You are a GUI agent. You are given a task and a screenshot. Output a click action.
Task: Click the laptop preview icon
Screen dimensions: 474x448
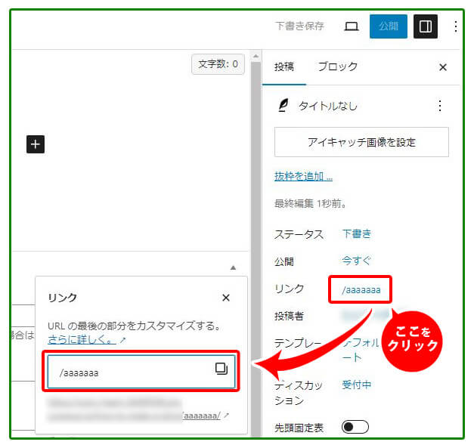352,26
